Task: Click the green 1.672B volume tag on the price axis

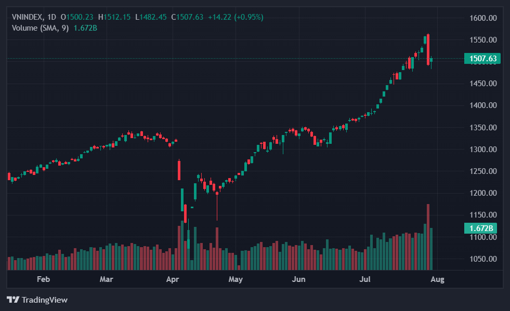Action: click(x=480, y=228)
